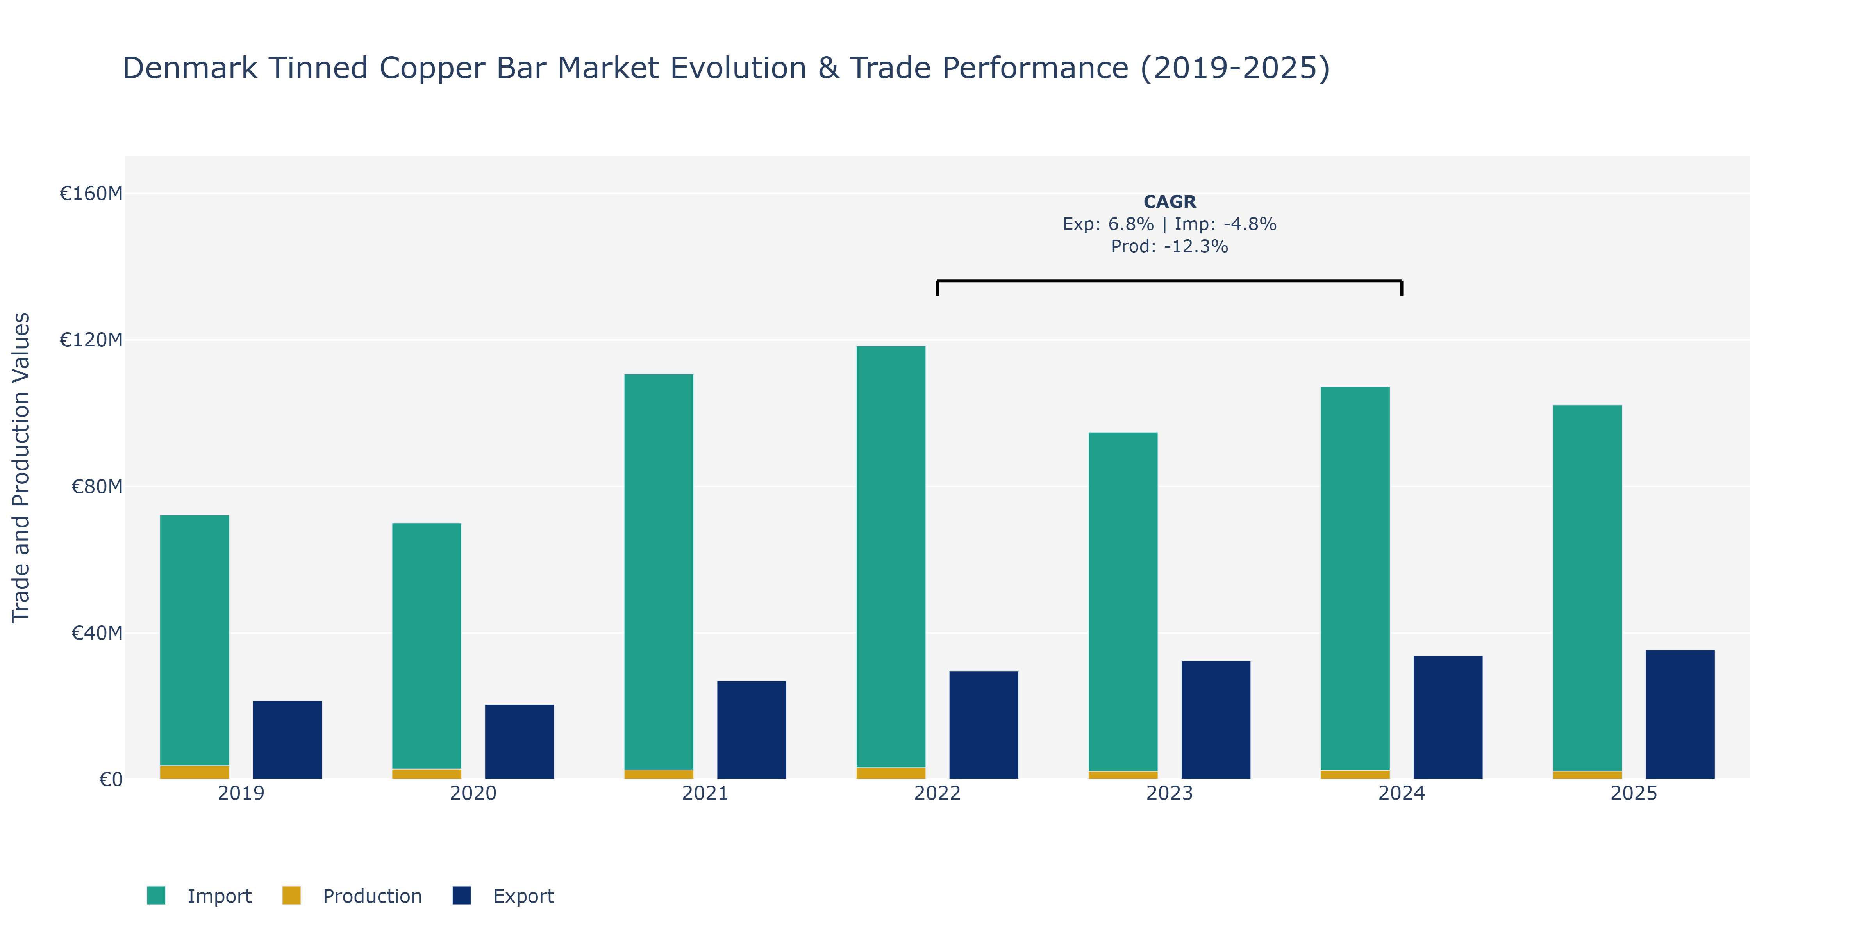Viewport: 1875px width, 937px height.
Task: Click the 'Prod: -12.3%' annotation text
Action: (x=1170, y=247)
